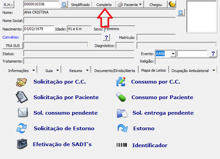
Task: Click the magnifier icon beside Nome field
Action: click(181, 13)
